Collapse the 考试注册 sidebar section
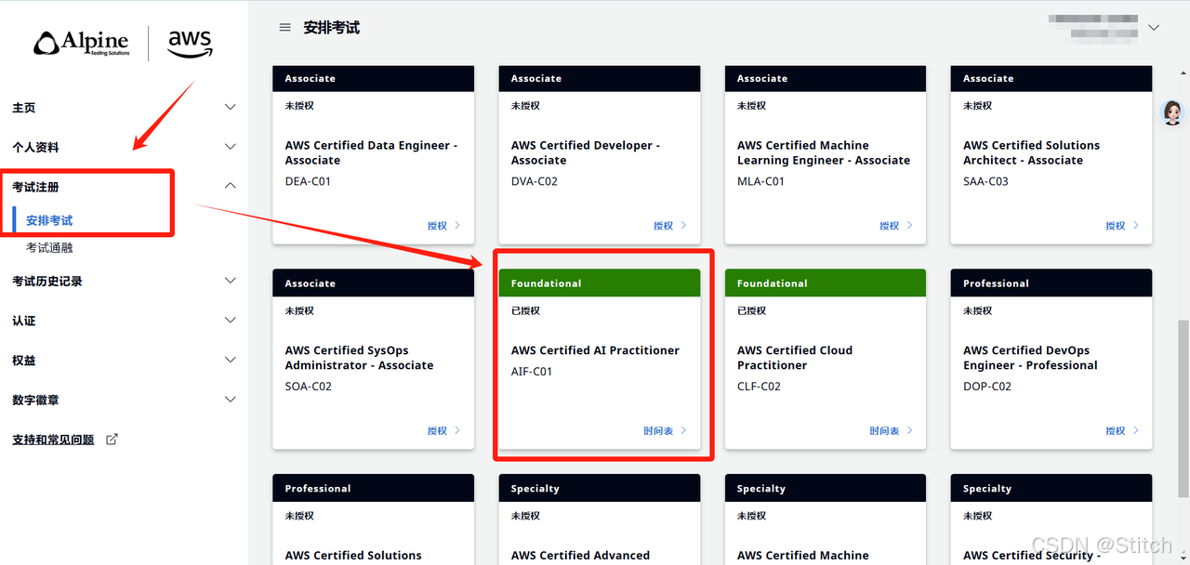 pyautogui.click(x=231, y=187)
